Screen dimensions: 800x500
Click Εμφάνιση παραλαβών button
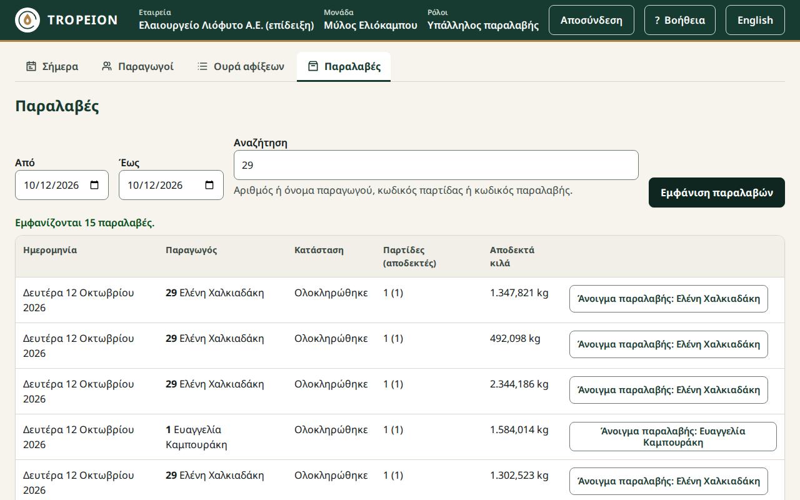click(717, 192)
